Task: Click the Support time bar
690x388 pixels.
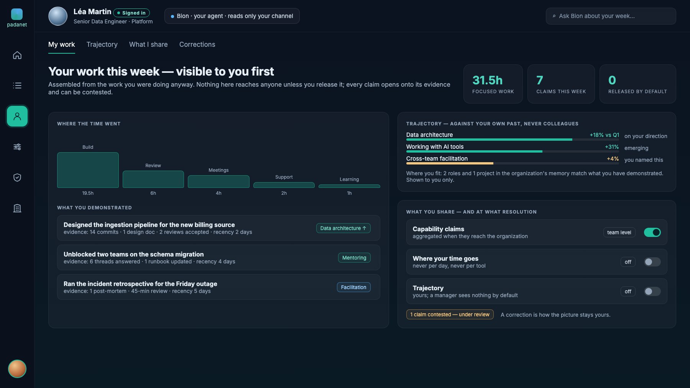Action: pyautogui.click(x=284, y=185)
